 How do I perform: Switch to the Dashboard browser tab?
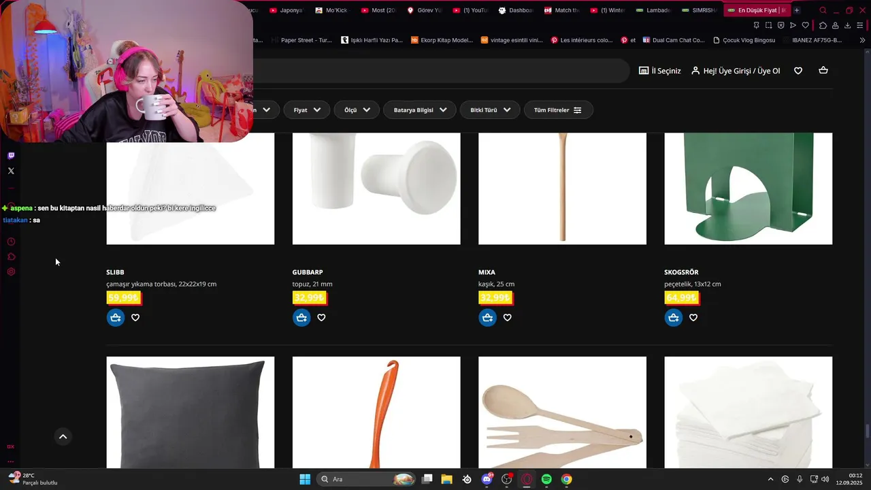click(x=516, y=10)
